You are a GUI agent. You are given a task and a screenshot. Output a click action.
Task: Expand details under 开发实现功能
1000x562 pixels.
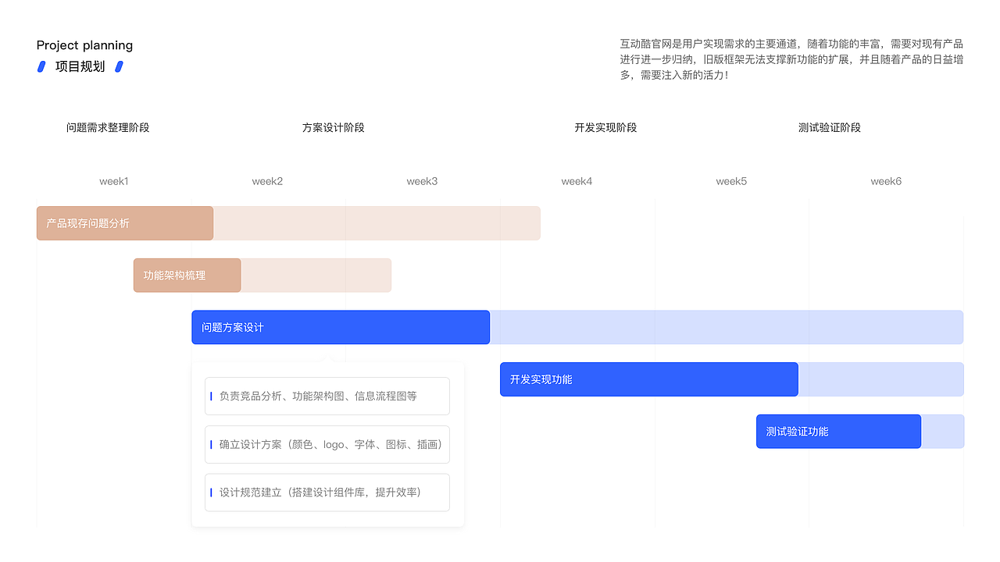(648, 379)
